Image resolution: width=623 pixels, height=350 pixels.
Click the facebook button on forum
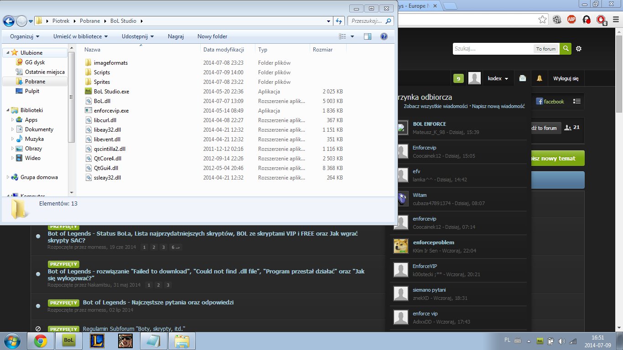(550, 102)
